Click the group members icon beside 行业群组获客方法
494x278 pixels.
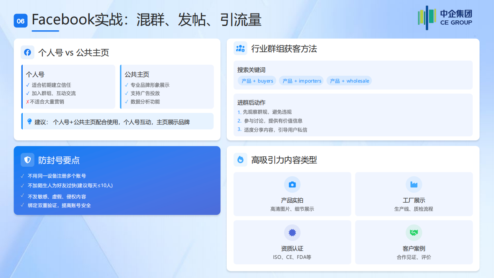pos(240,48)
